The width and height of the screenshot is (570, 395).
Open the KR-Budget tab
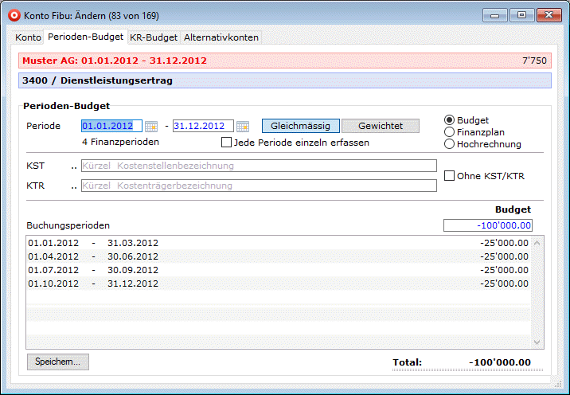pyautogui.click(x=153, y=37)
